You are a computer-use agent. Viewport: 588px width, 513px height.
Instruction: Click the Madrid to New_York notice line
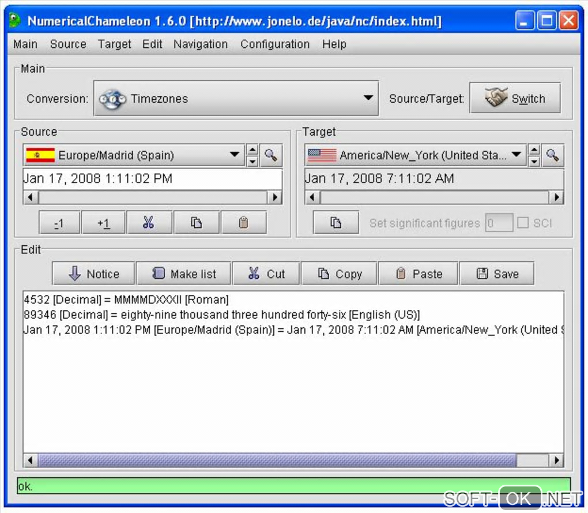[x=293, y=329]
